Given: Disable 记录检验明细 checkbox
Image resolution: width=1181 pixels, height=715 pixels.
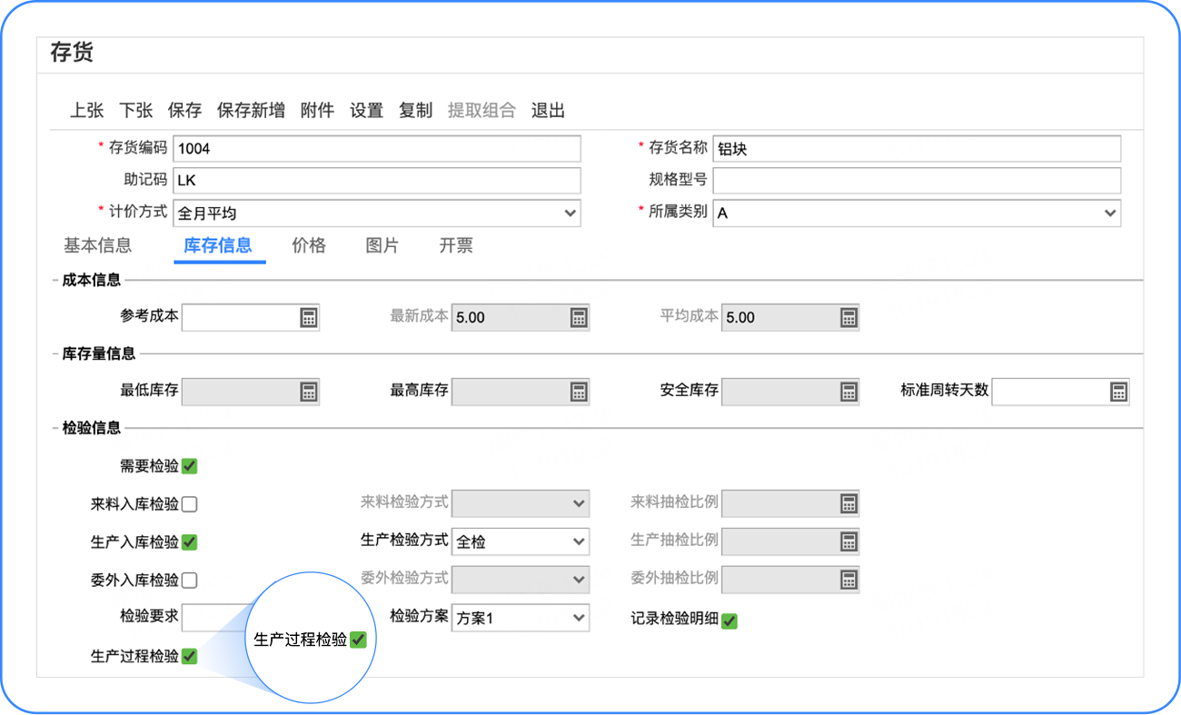Looking at the screenshot, I should (729, 621).
